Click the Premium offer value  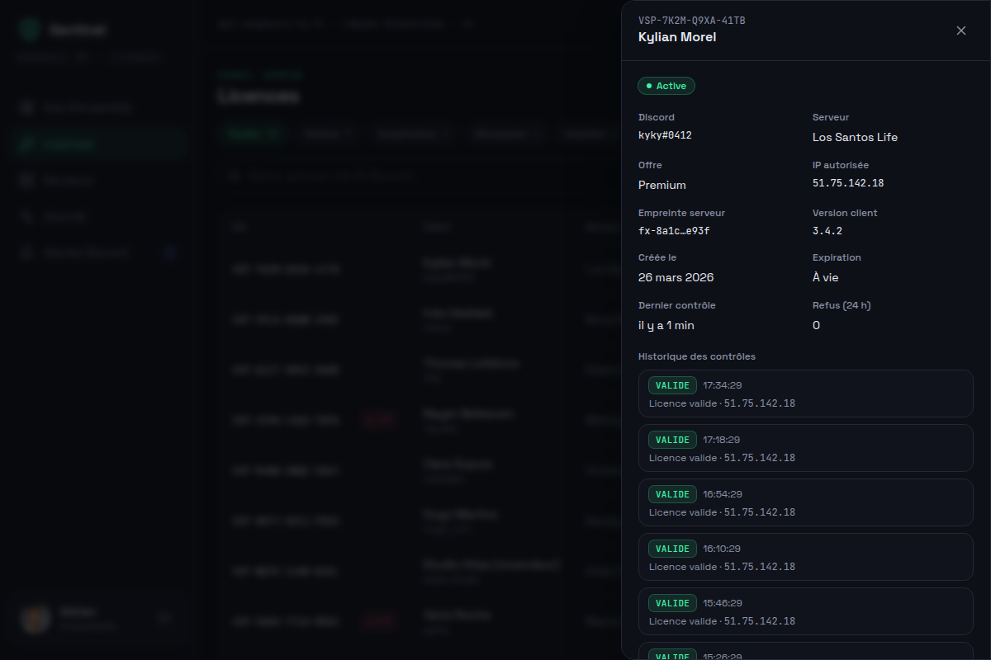click(662, 185)
